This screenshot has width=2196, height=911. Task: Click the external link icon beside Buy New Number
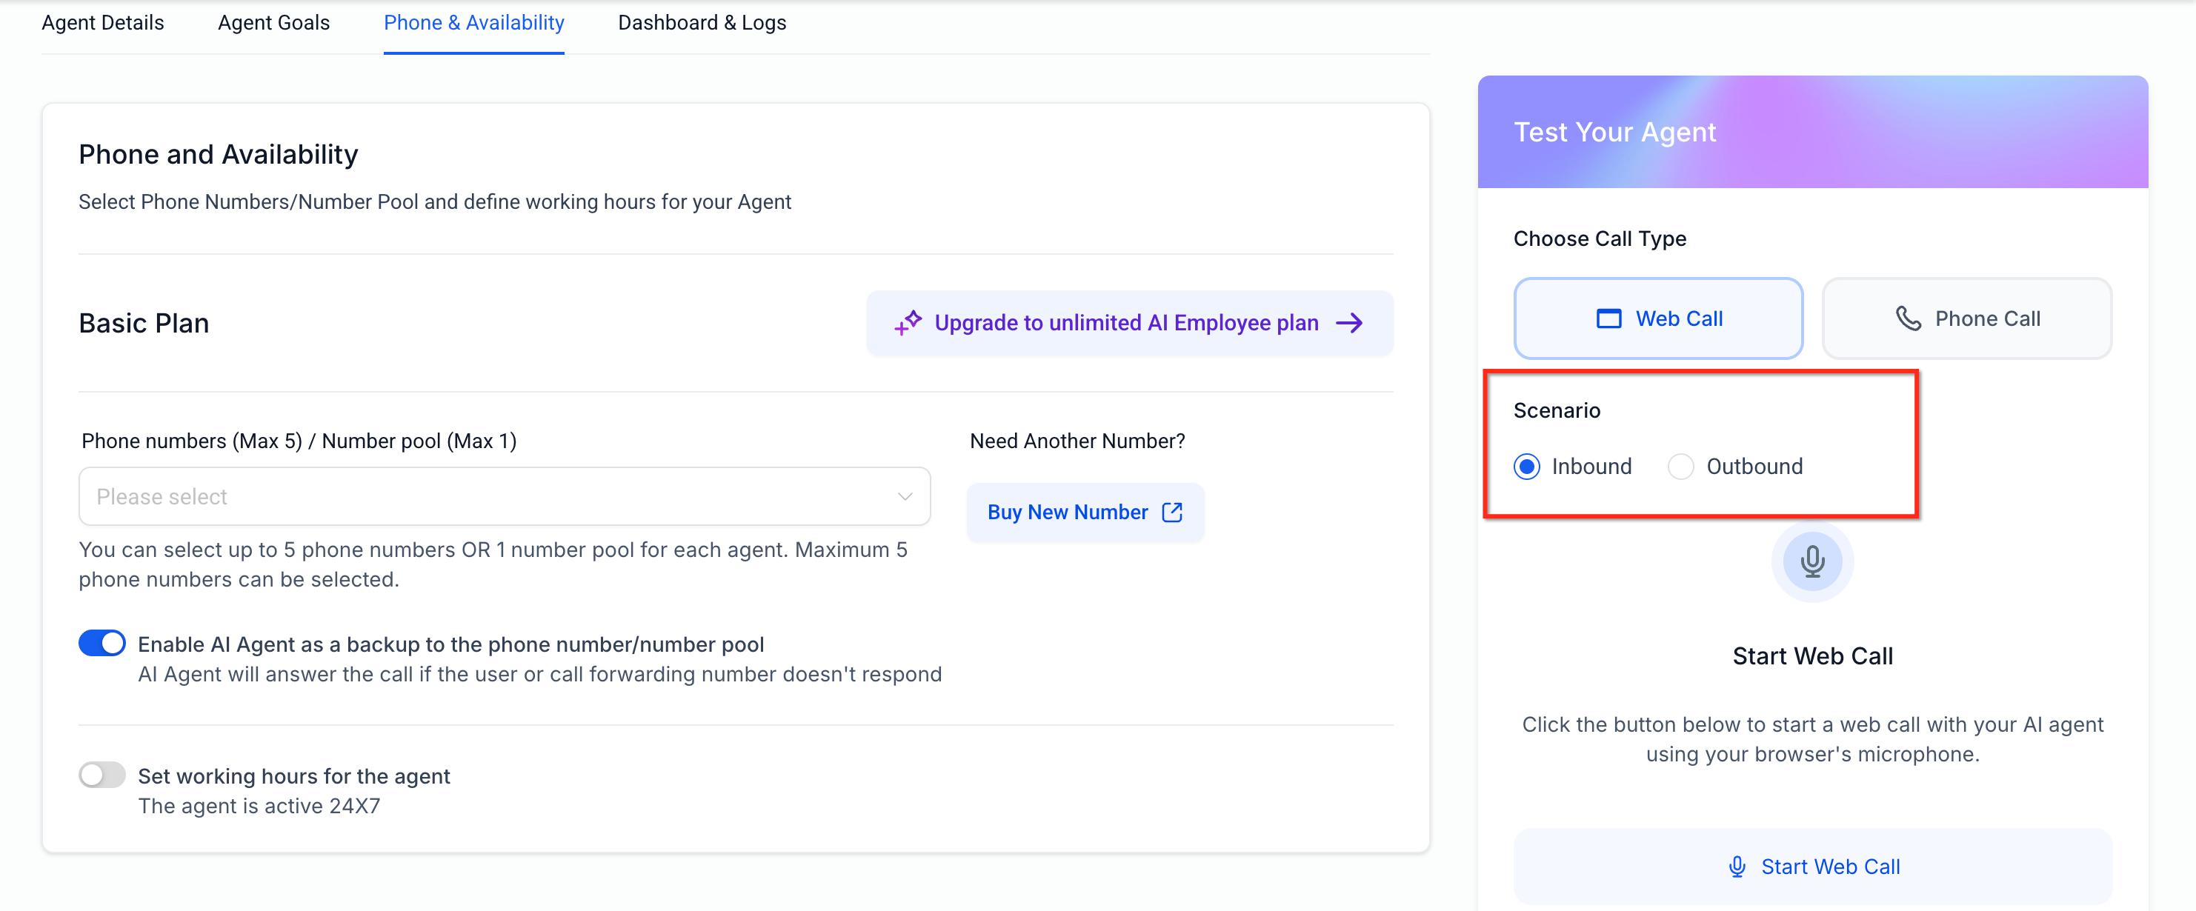click(x=1172, y=513)
